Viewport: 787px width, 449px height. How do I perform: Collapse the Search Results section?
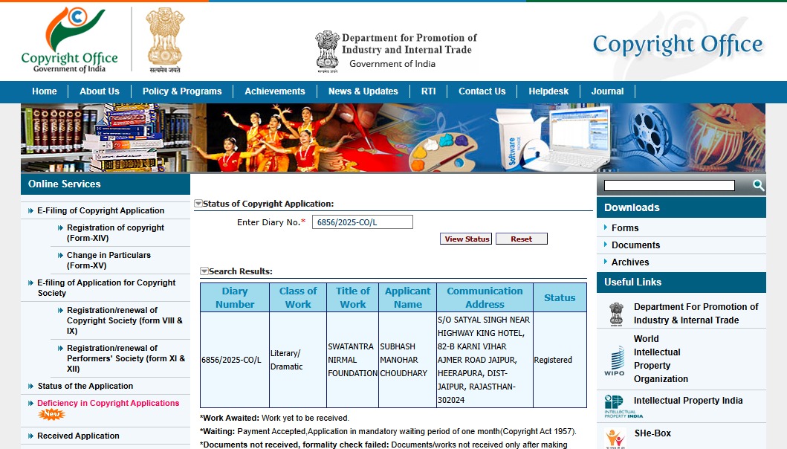tap(204, 271)
